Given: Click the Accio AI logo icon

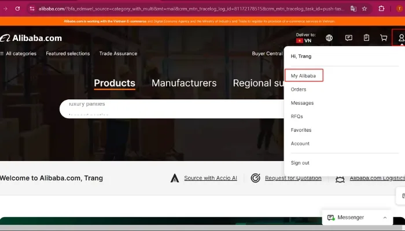Looking at the screenshot, I should [x=175, y=178].
